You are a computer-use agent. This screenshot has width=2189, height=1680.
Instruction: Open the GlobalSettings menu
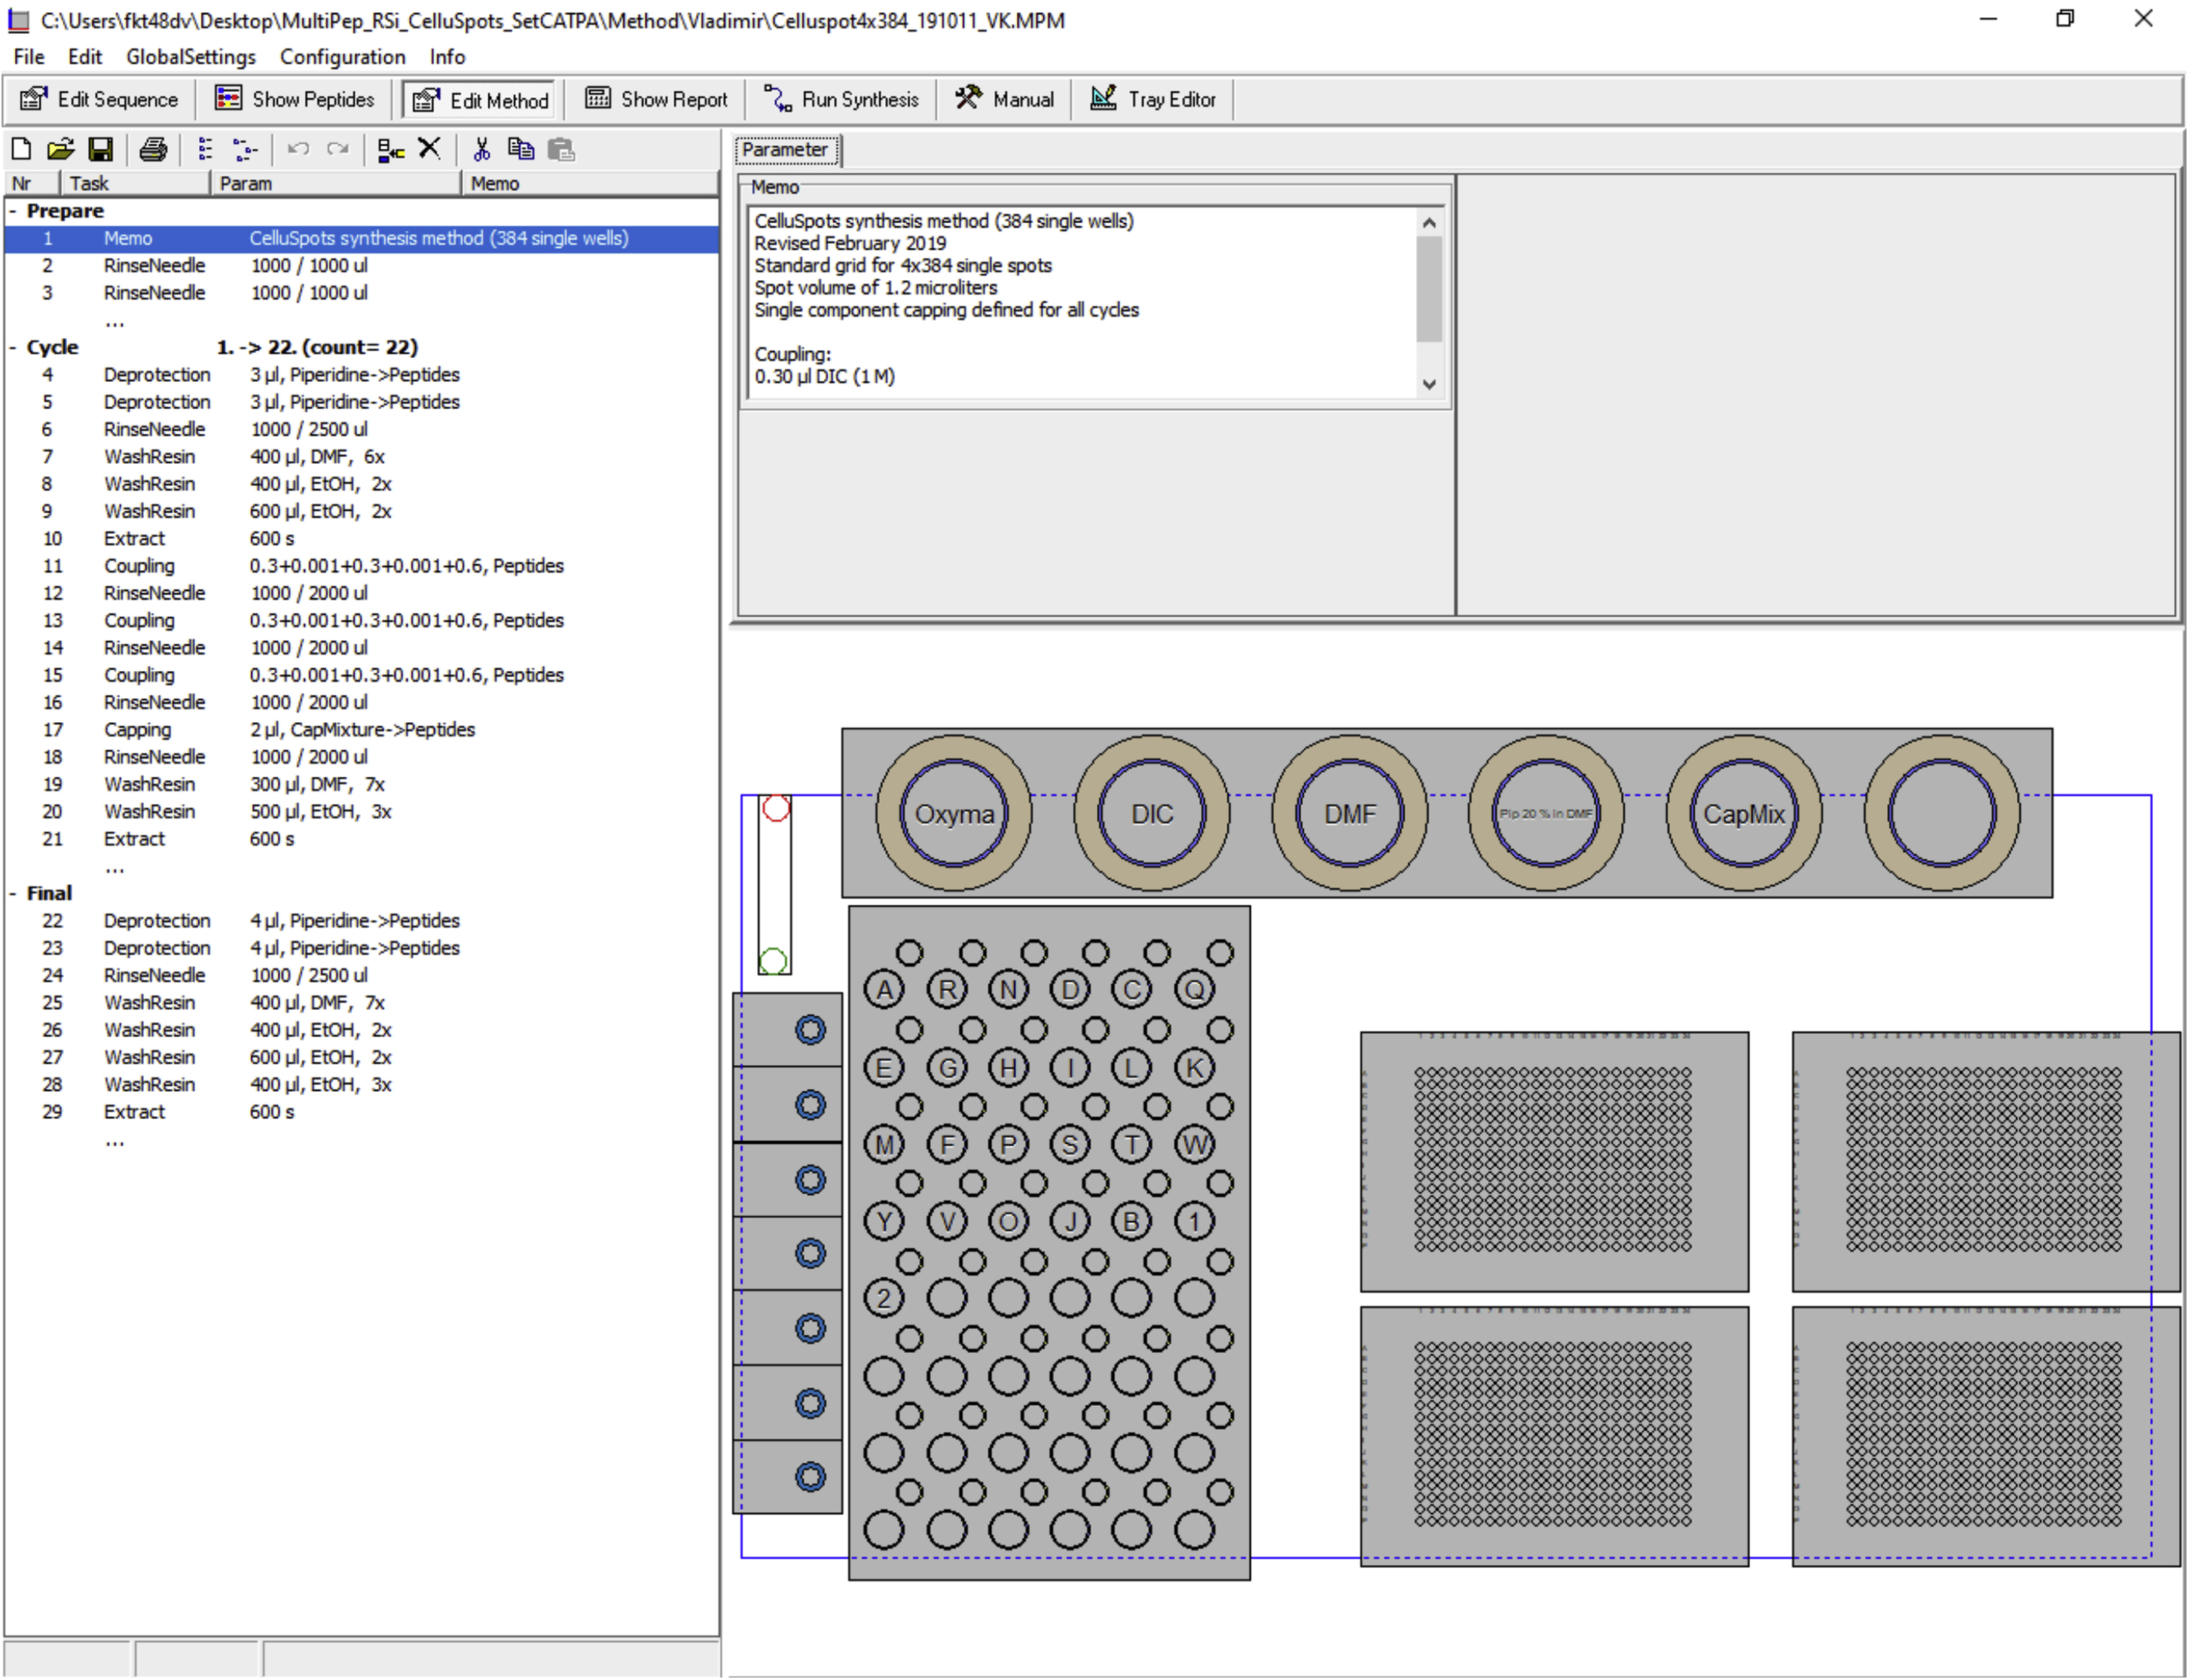(x=190, y=57)
